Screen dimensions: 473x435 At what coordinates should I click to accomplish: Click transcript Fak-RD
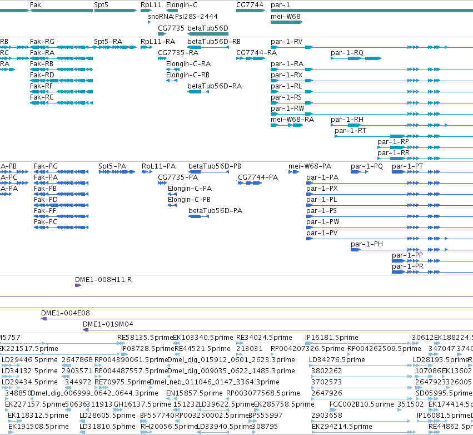(62, 81)
